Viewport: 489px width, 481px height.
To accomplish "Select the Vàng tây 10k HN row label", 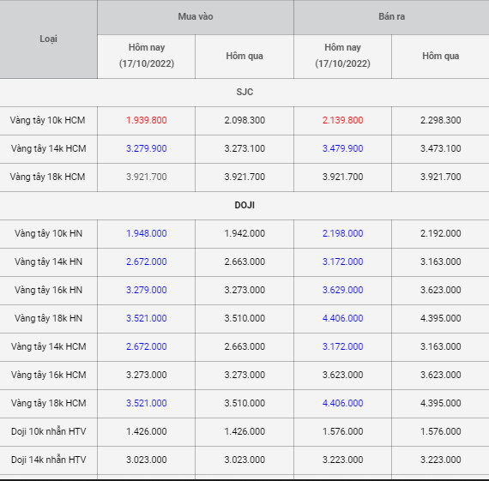I will click(48, 233).
